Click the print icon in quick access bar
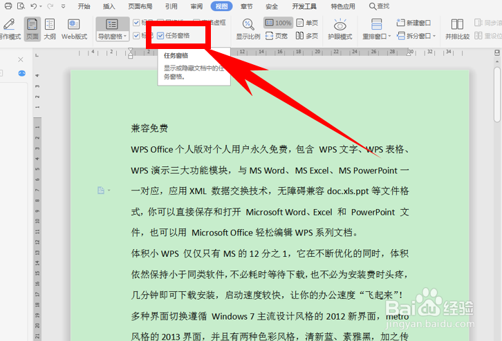This screenshot has height=341, width=502. point(8,6)
